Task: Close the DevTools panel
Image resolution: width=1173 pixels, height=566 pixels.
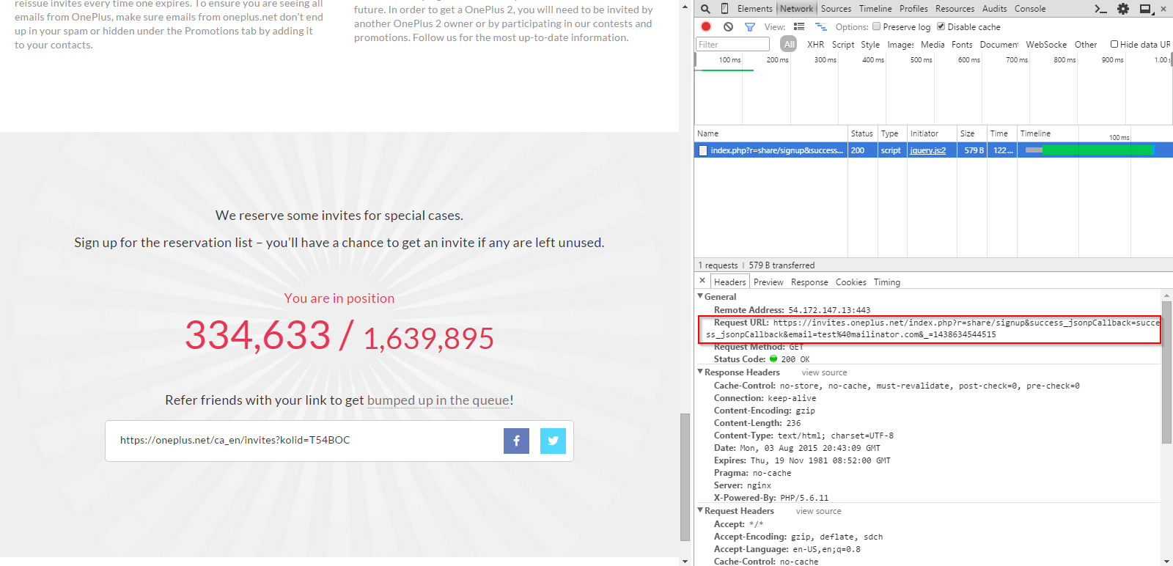Action: 1163,9
